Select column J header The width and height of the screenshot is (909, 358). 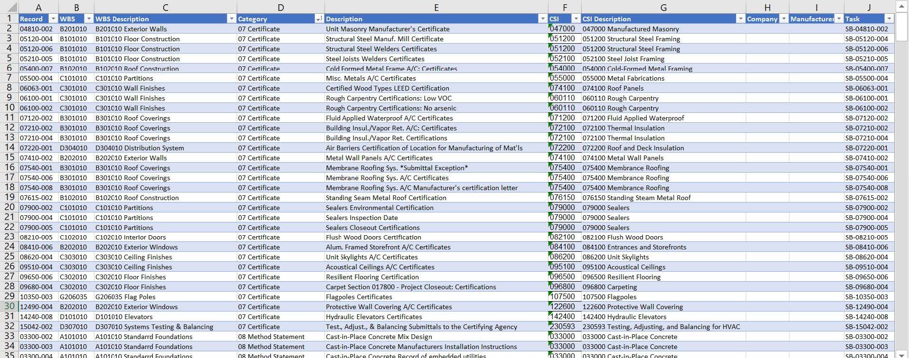869,7
